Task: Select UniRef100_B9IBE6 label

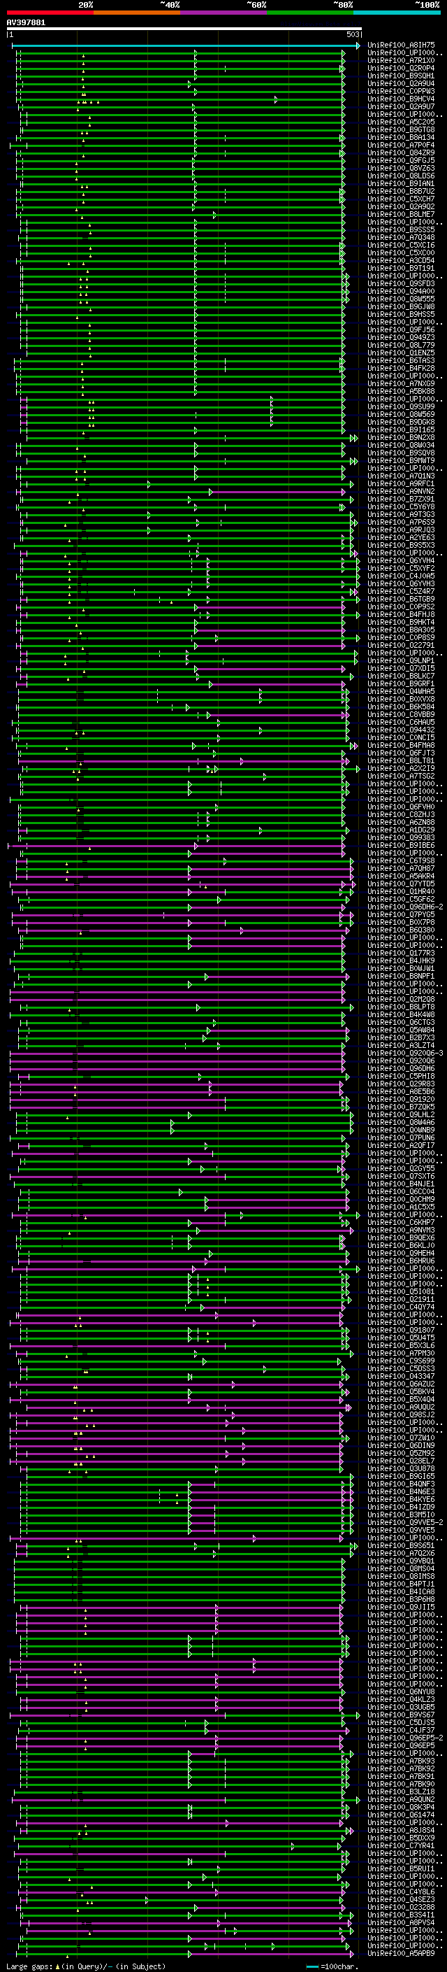Action: [x=401, y=845]
